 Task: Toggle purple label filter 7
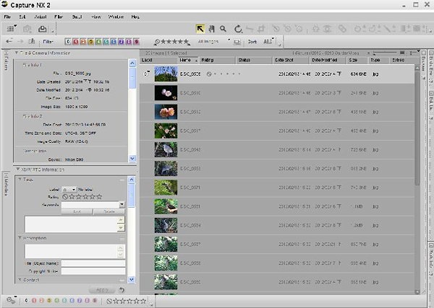tap(121, 42)
